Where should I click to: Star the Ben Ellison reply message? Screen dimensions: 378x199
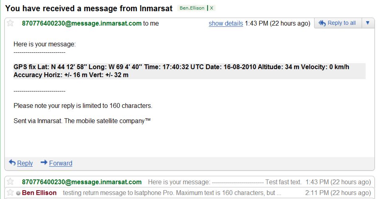pyautogui.click(x=10, y=193)
